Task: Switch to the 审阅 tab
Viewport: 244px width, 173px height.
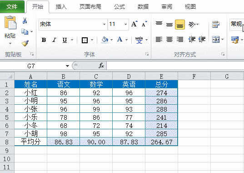Action: click(167, 7)
